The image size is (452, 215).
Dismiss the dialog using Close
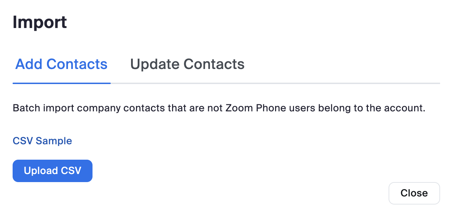pyautogui.click(x=414, y=193)
